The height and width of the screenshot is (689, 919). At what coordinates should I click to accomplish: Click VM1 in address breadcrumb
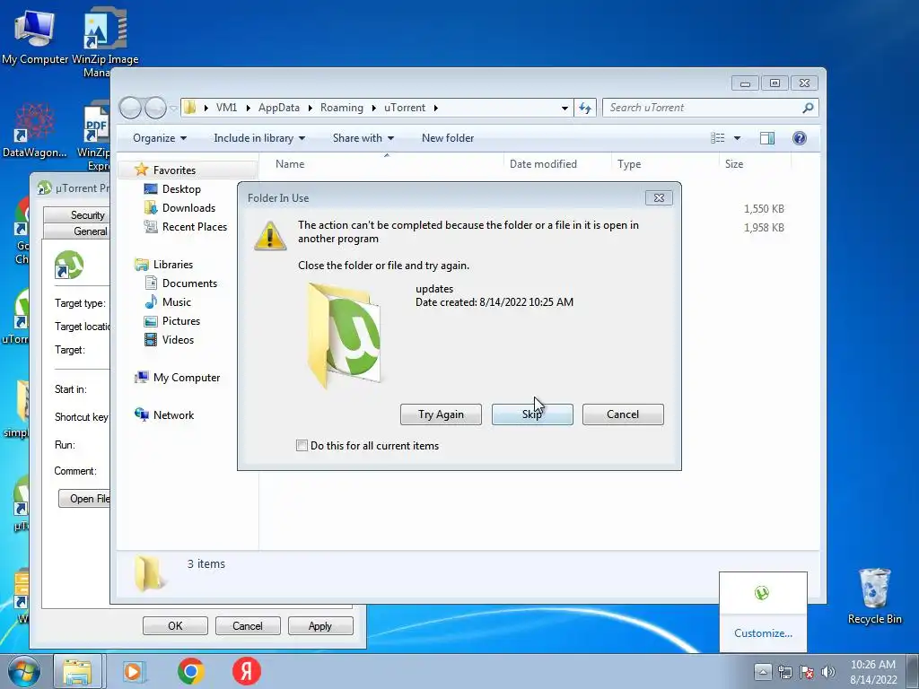click(x=226, y=108)
